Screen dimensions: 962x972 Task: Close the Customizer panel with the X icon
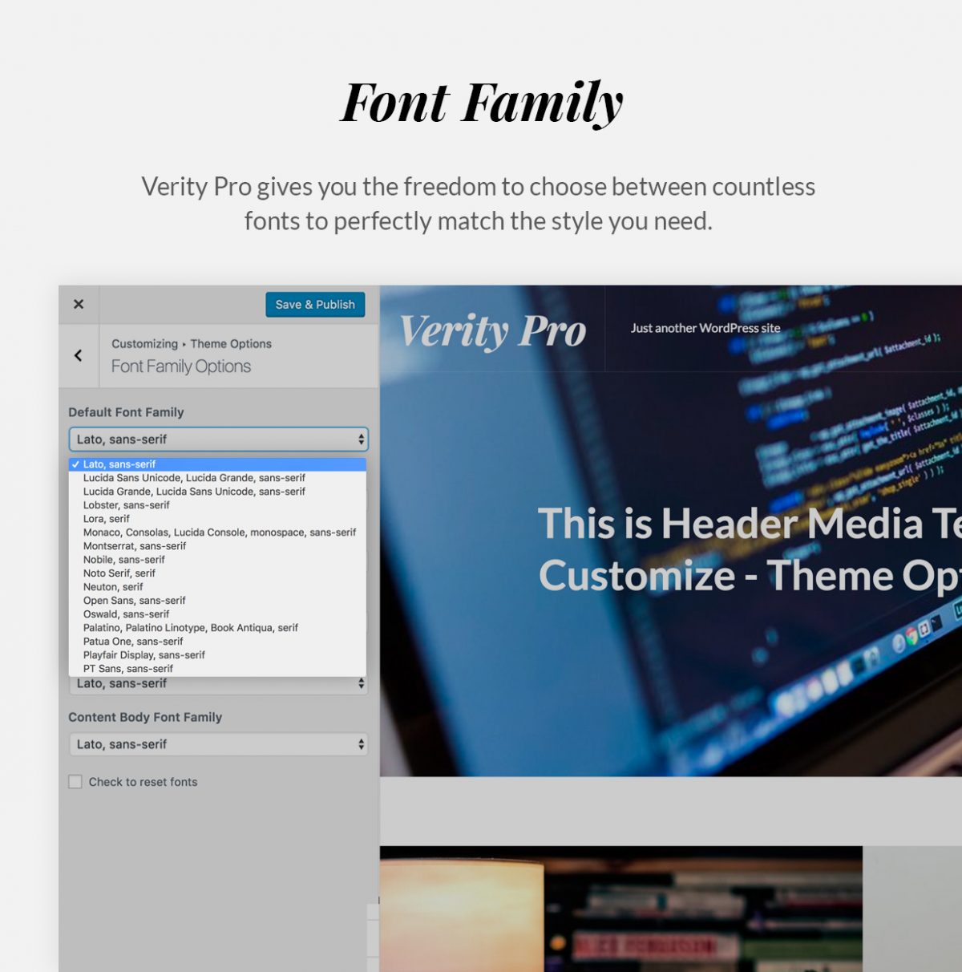pyautogui.click(x=78, y=304)
